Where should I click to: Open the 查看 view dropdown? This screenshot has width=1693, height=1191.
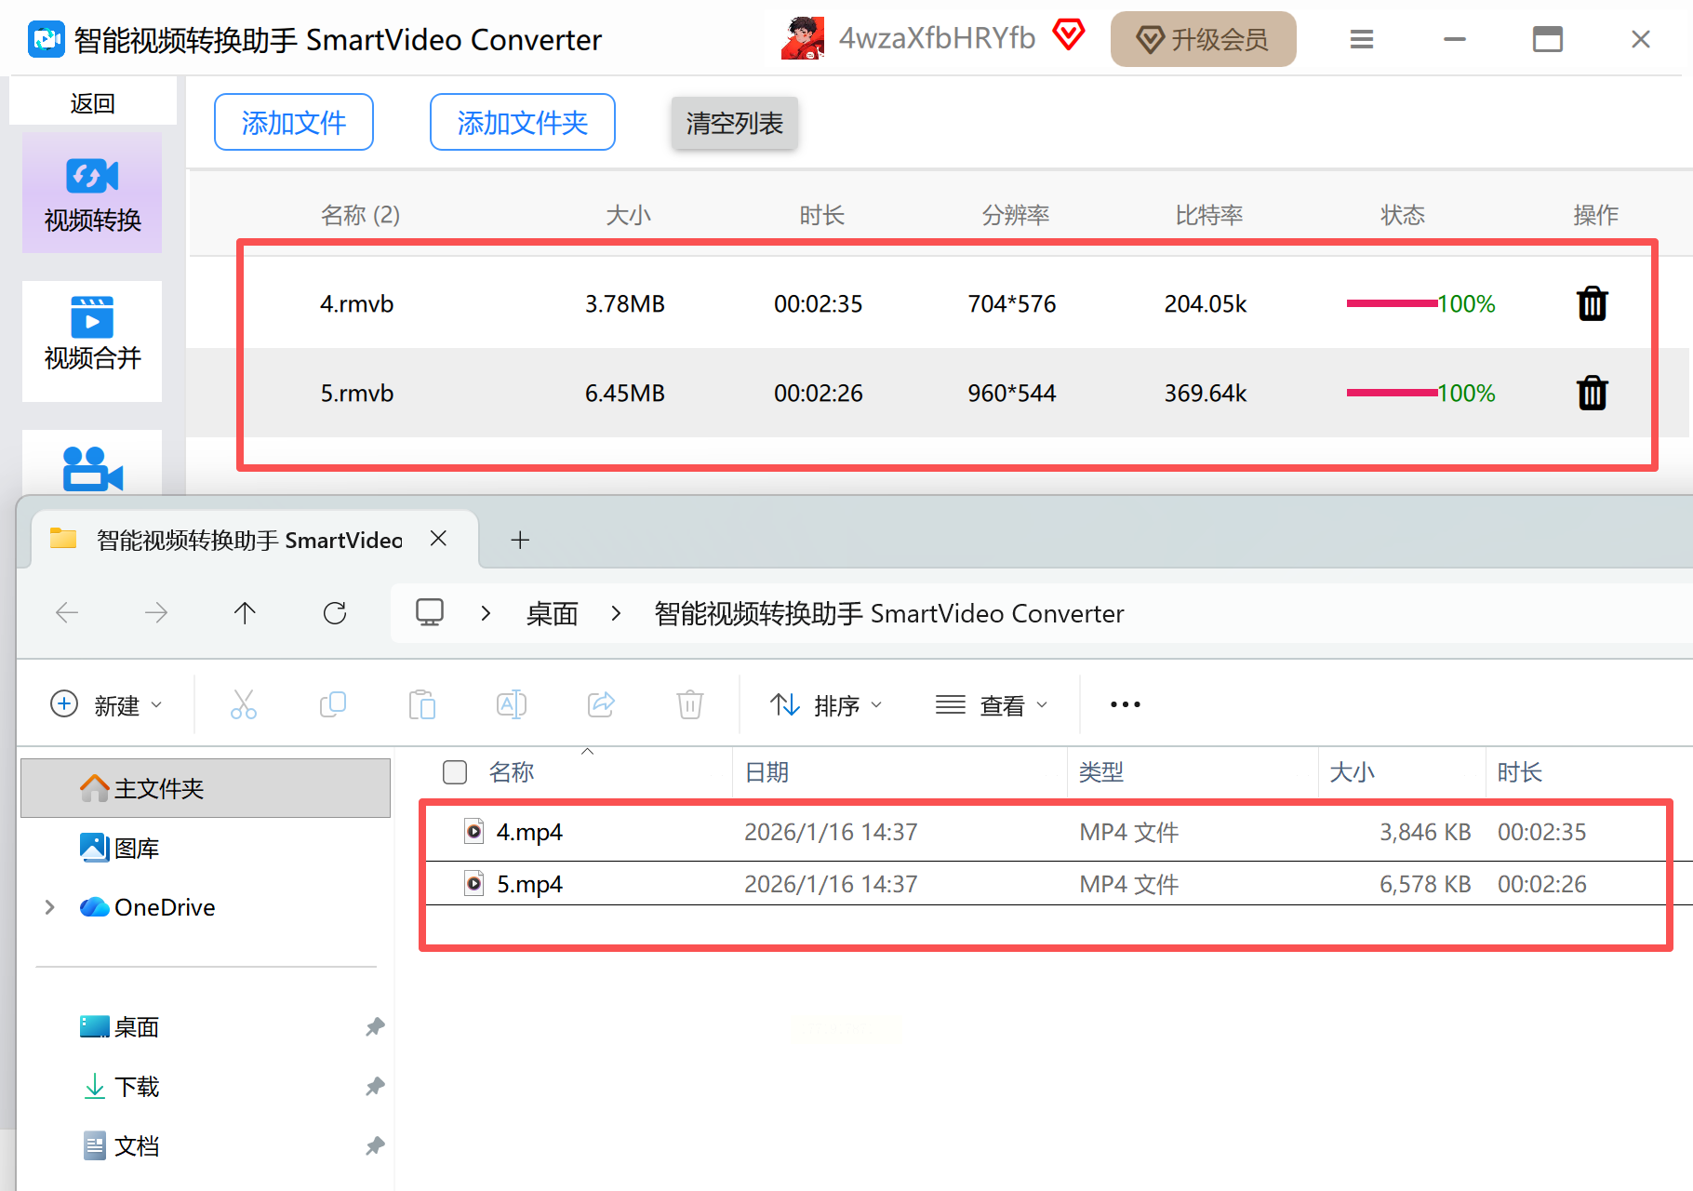pos(992,705)
